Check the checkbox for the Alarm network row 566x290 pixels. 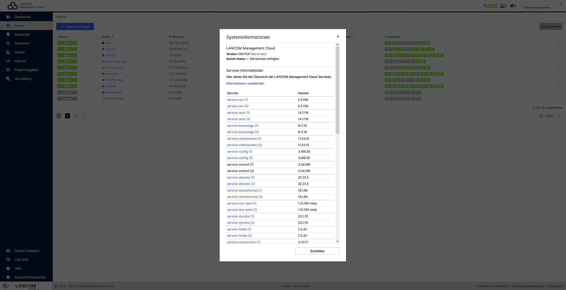coord(558,43)
